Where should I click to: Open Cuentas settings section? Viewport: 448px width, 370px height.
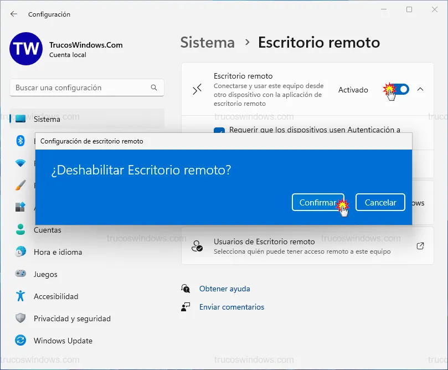47,230
